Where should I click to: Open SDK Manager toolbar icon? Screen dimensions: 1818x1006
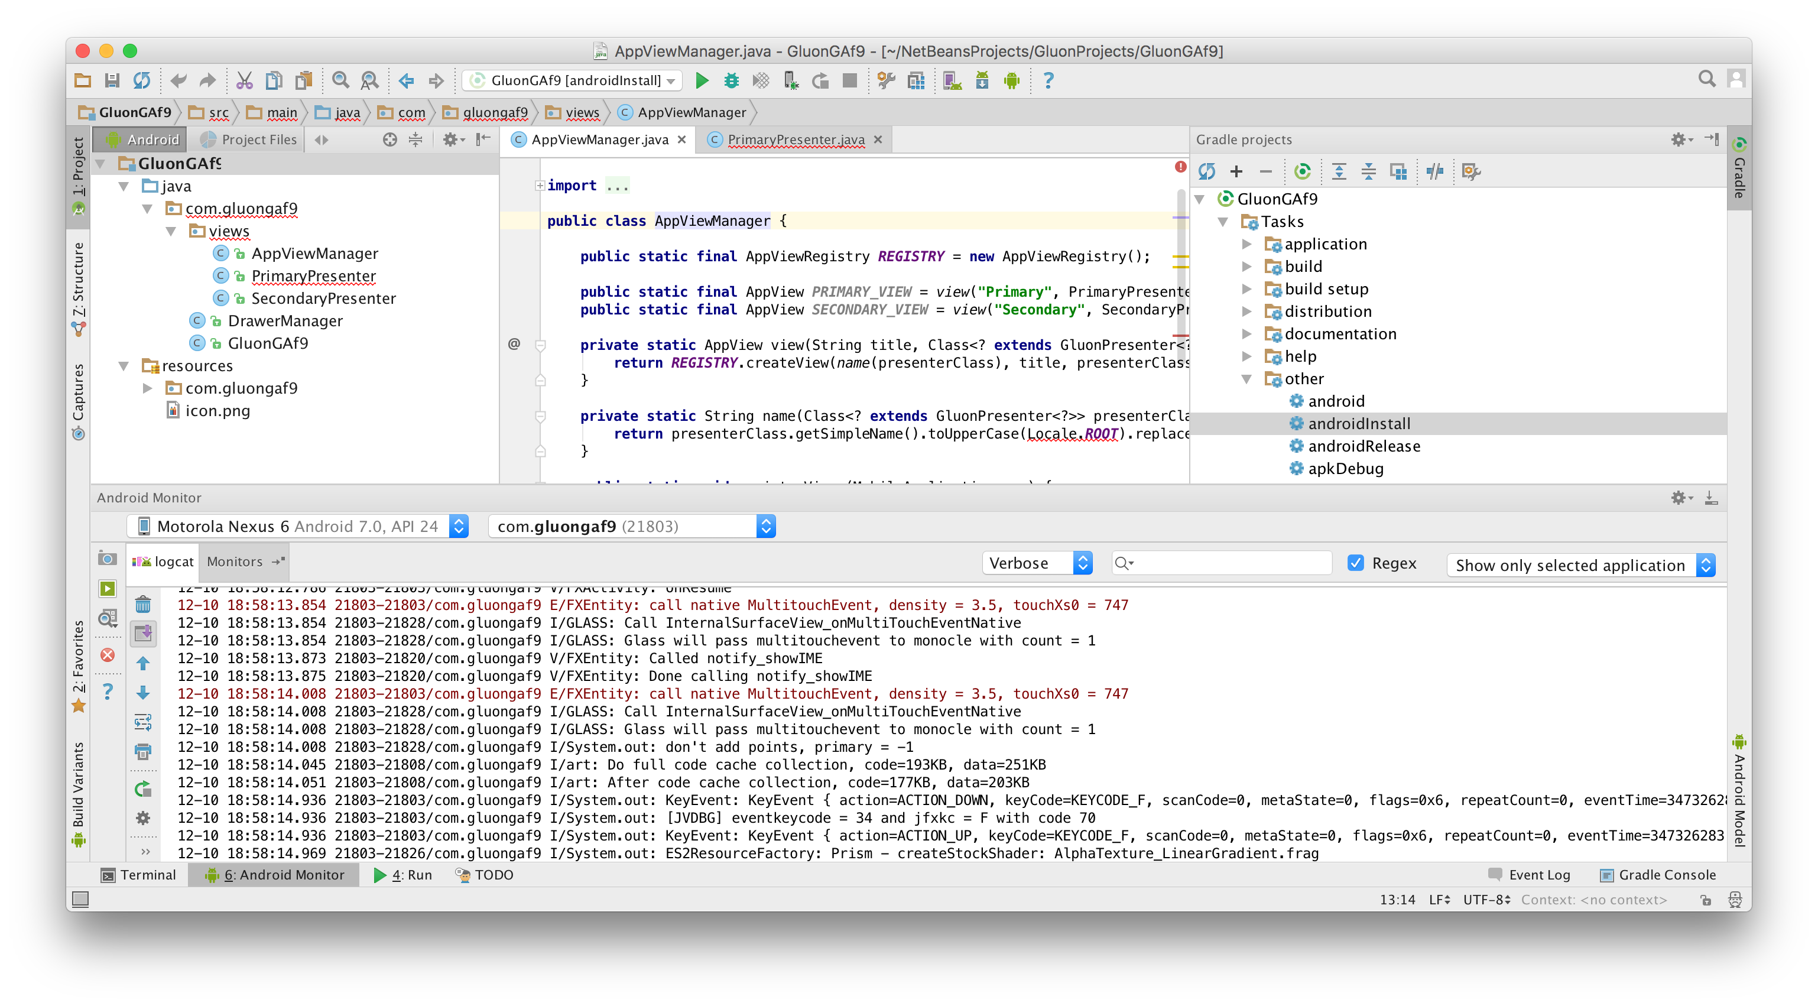click(982, 80)
